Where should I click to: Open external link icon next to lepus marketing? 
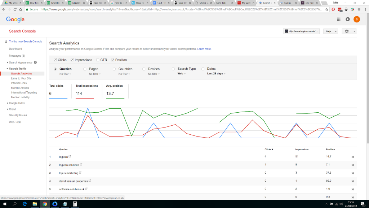80,173
